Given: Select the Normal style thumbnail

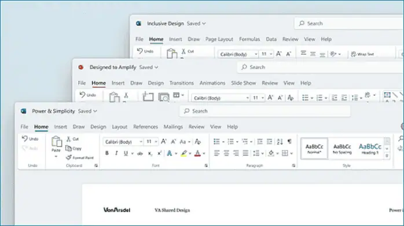Looking at the screenshot, I should [314, 149].
